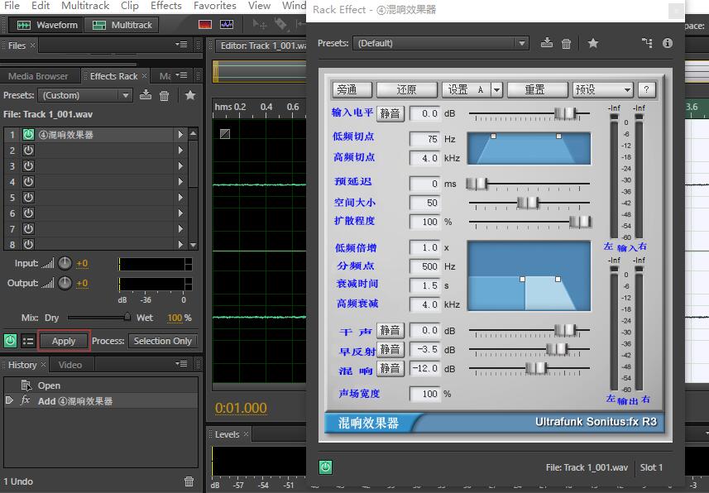The height and width of the screenshot is (493, 709).
Task: Toggle power for effect slot 3
Action: [28, 166]
